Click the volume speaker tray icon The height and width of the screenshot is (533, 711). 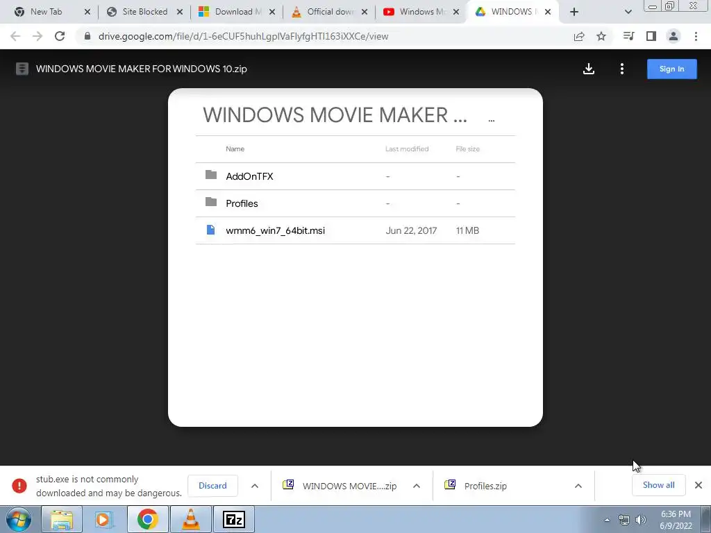point(641,520)
